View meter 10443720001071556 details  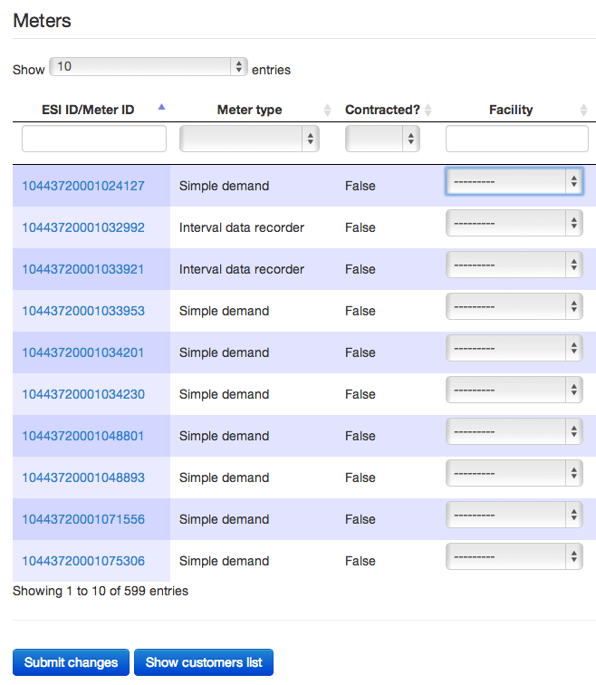pos(83,519)
